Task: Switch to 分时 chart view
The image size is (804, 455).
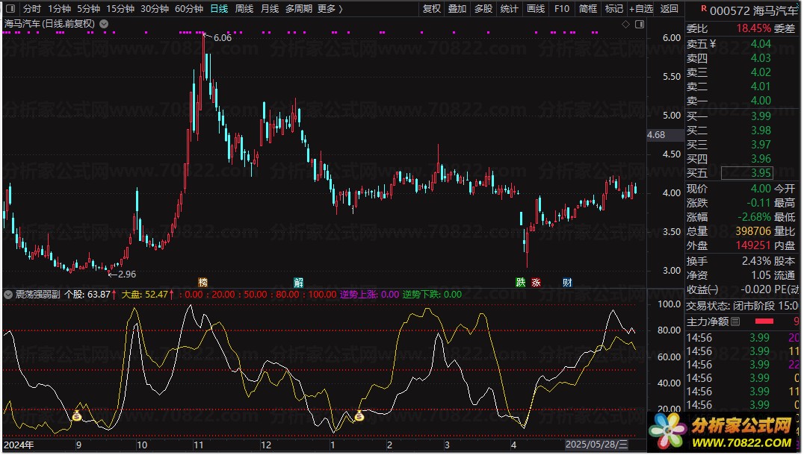Action: 32,9
